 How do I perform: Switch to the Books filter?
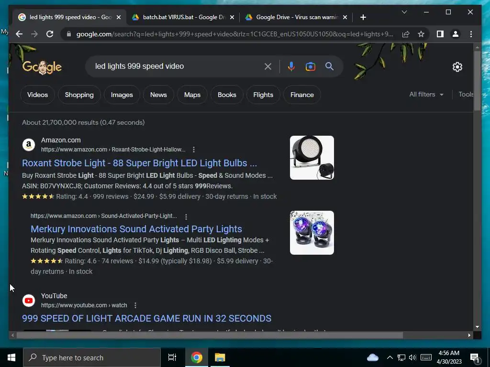point(227,95)
